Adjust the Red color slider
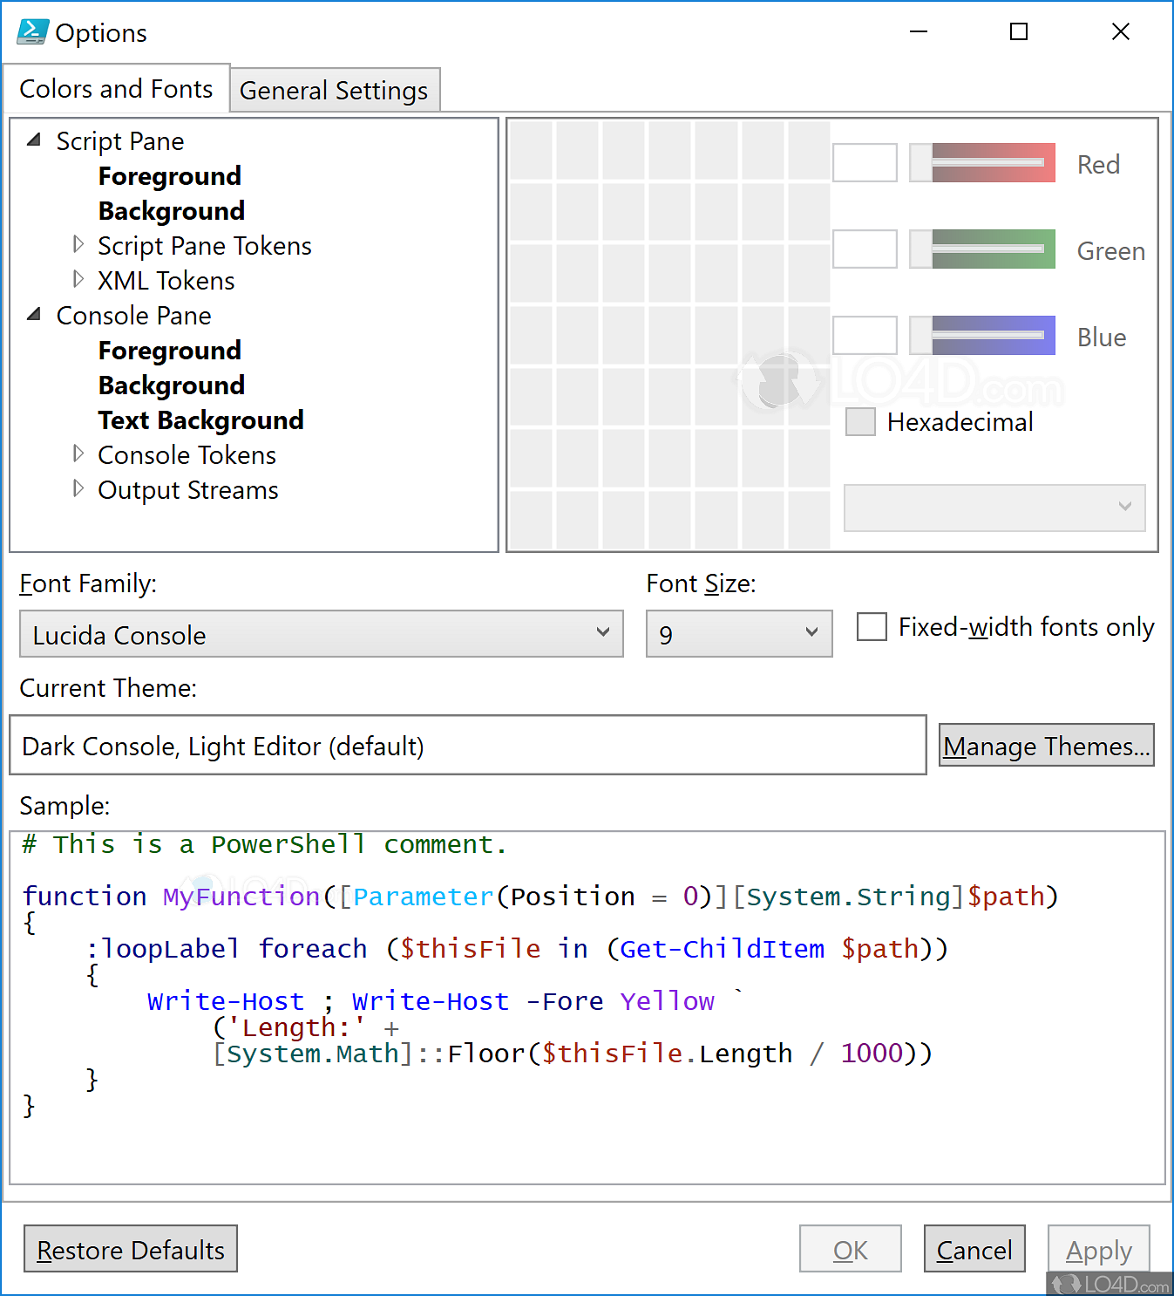The width and height of the screenshot is (1174, 1296). coord(982,162)
